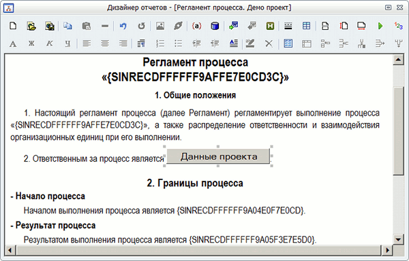Redo the action, grey arrow
This screenshot has width=409, height=261.
pyautogui.click(x=141, y=26)
